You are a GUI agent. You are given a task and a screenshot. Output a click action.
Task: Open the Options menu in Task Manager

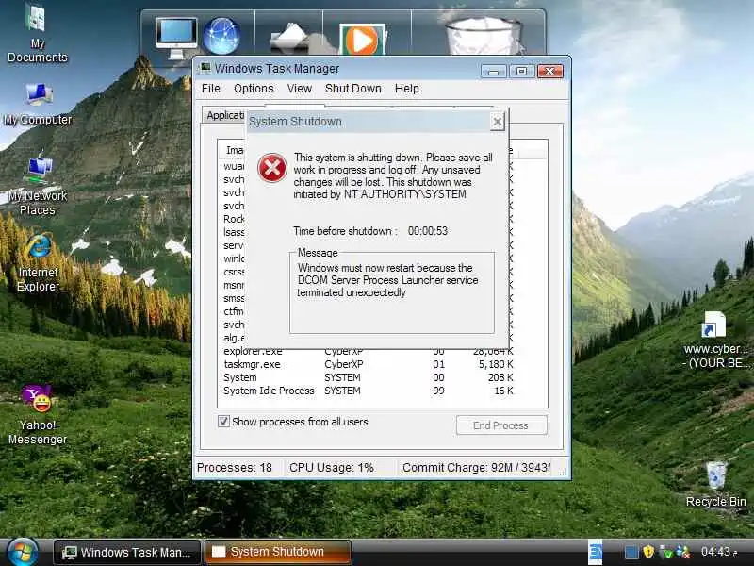254,89
